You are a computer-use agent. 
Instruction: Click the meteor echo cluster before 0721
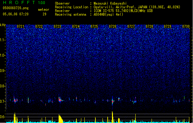pyautogui.click(x=15, y=100)
